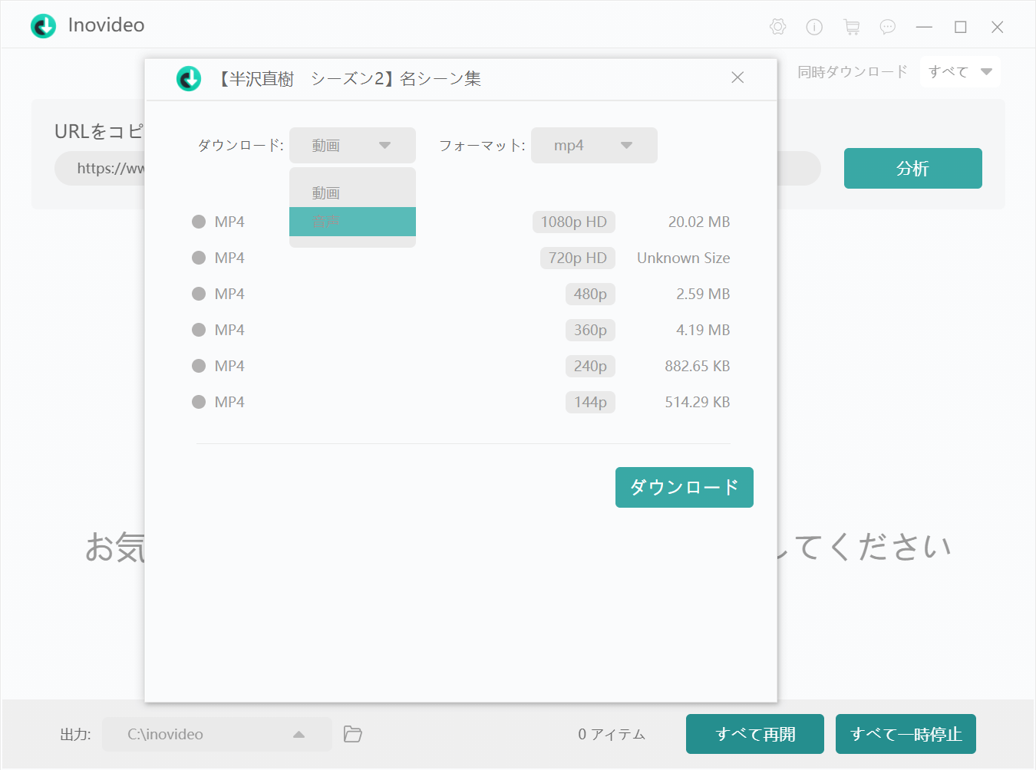Click the info icon in title bar

pyautogui.click(x=814, y=27)
